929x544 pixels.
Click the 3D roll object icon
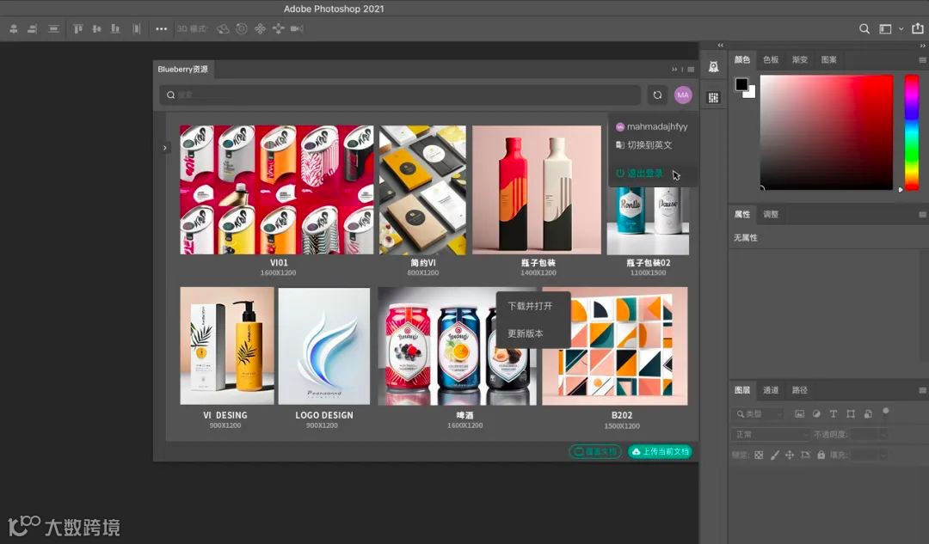click(x=242, y=28)
